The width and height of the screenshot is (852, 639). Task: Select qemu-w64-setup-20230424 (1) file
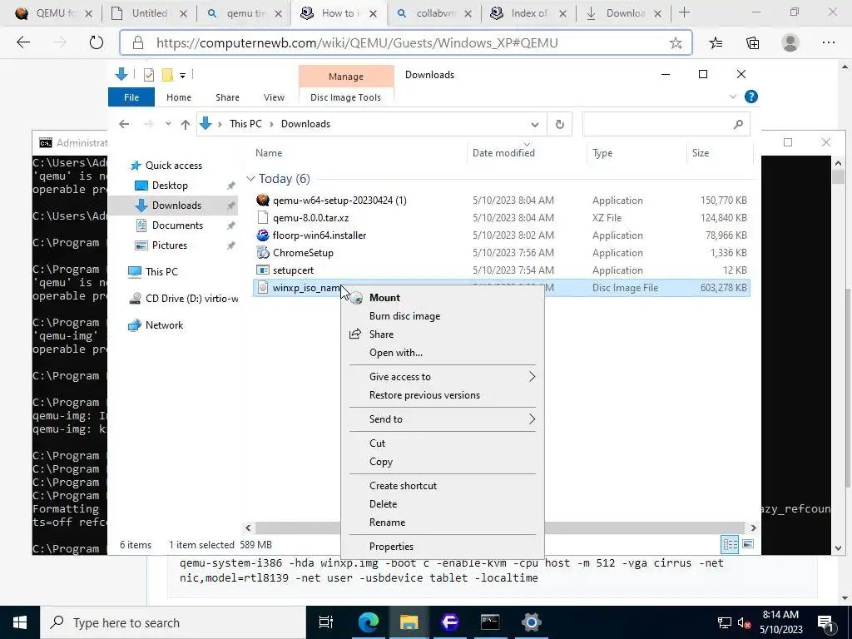(x=339, y=200)
